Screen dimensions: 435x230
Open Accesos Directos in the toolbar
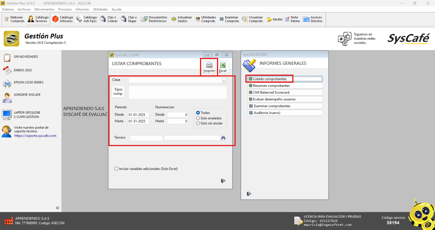pos(313,19)
